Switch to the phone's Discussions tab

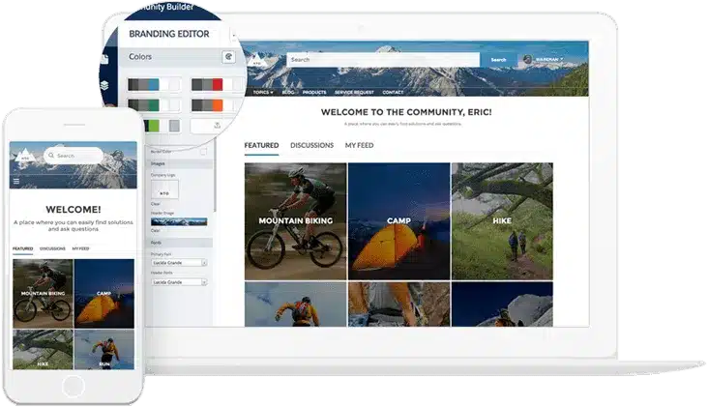point(52,248)
